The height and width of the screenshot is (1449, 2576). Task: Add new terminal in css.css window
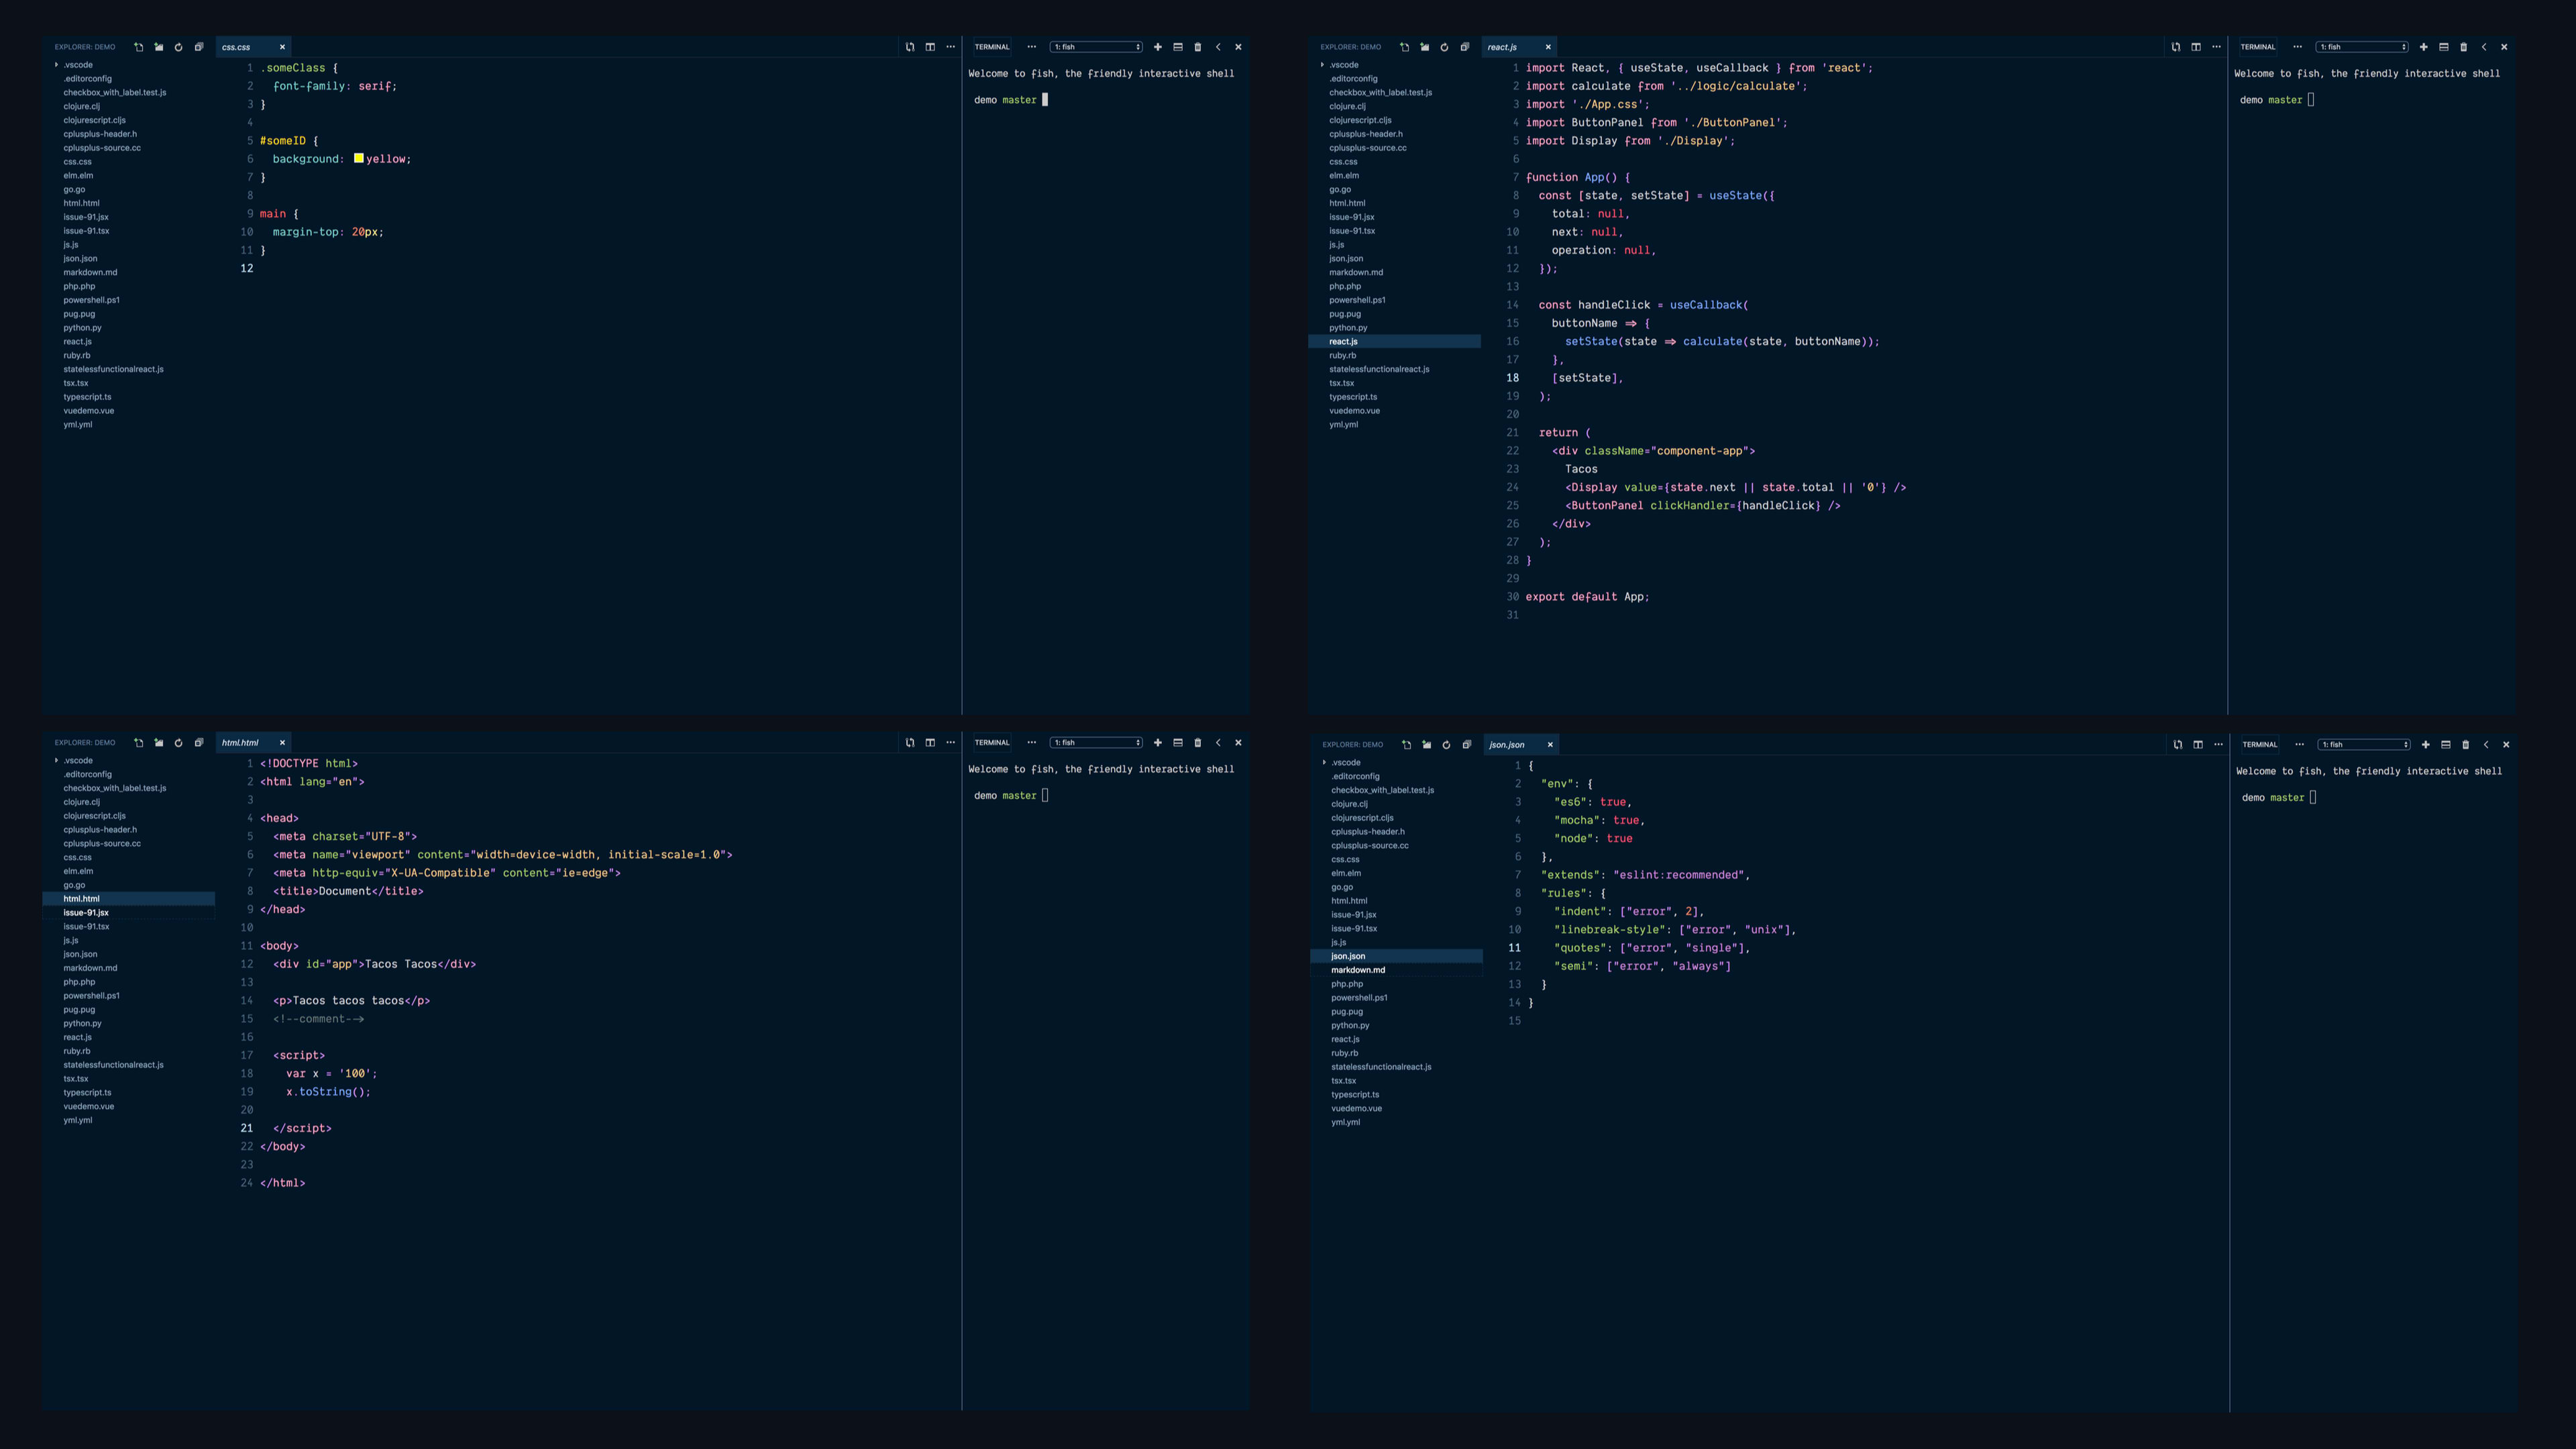coord(1158,47)
